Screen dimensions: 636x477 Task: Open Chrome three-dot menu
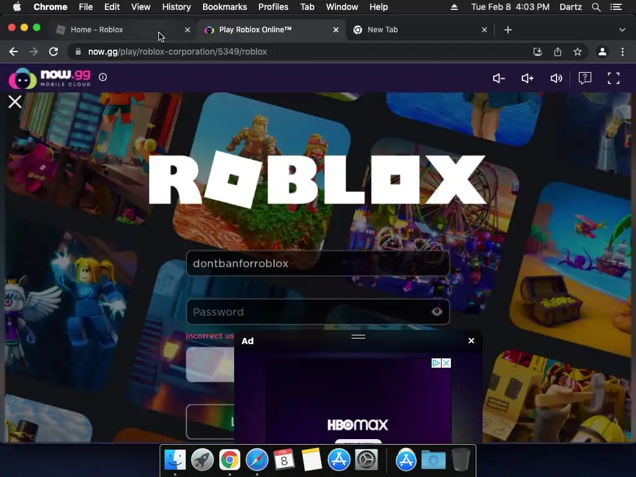pyautogui.click(x=622, y=52)
